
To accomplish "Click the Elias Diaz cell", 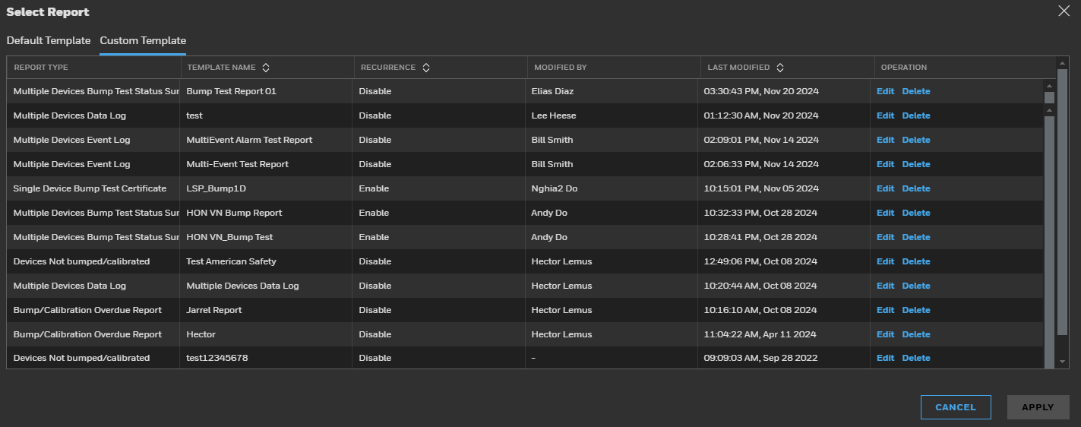I will [x=552, y=91].
